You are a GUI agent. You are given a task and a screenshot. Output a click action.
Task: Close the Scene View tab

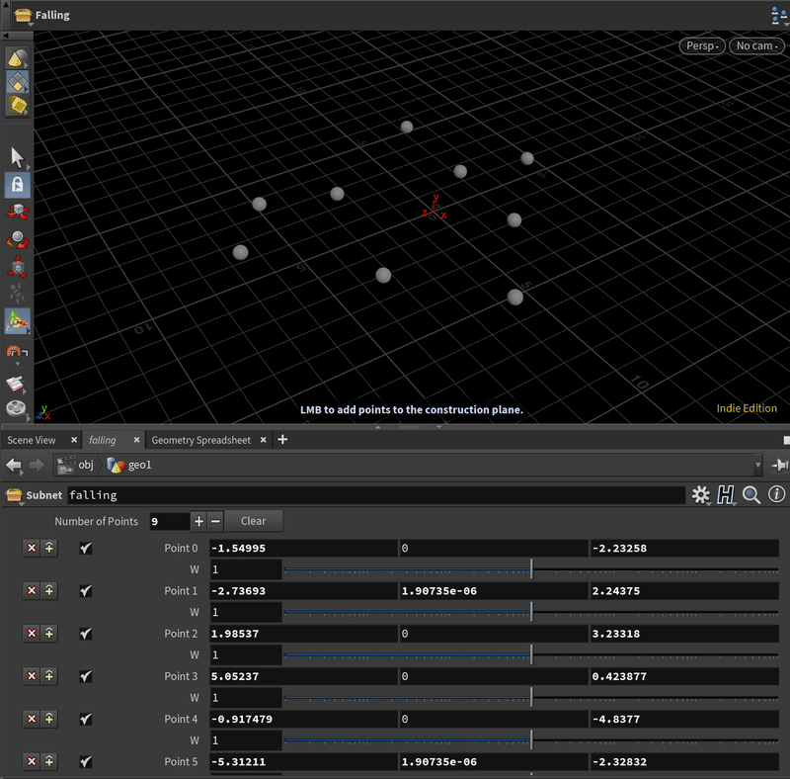pos(74,440)
